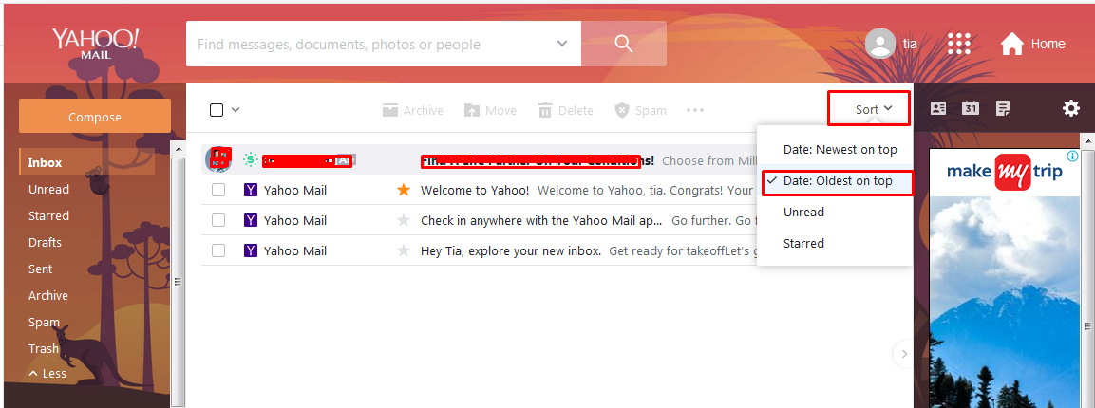This screenshot has width=1095, height=408.
Task: Click Yahoo icon on Welcome to Yahoo row
Action: coord(250,190)
